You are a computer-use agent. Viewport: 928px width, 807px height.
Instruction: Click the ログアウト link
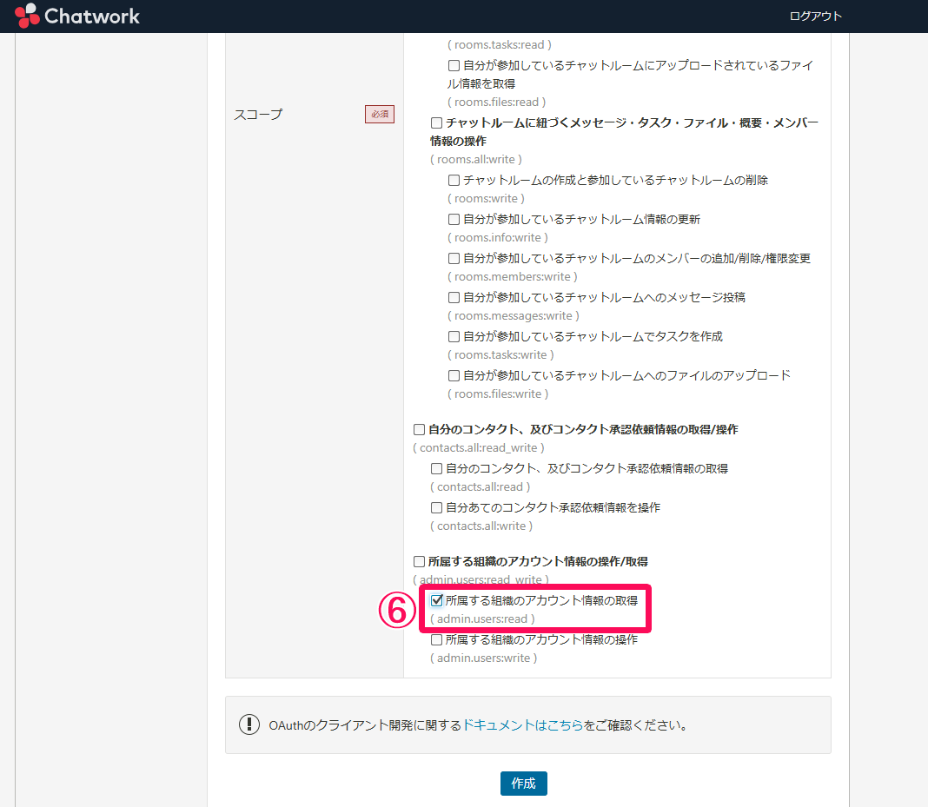pyautogui.click(x=815, y=16)
